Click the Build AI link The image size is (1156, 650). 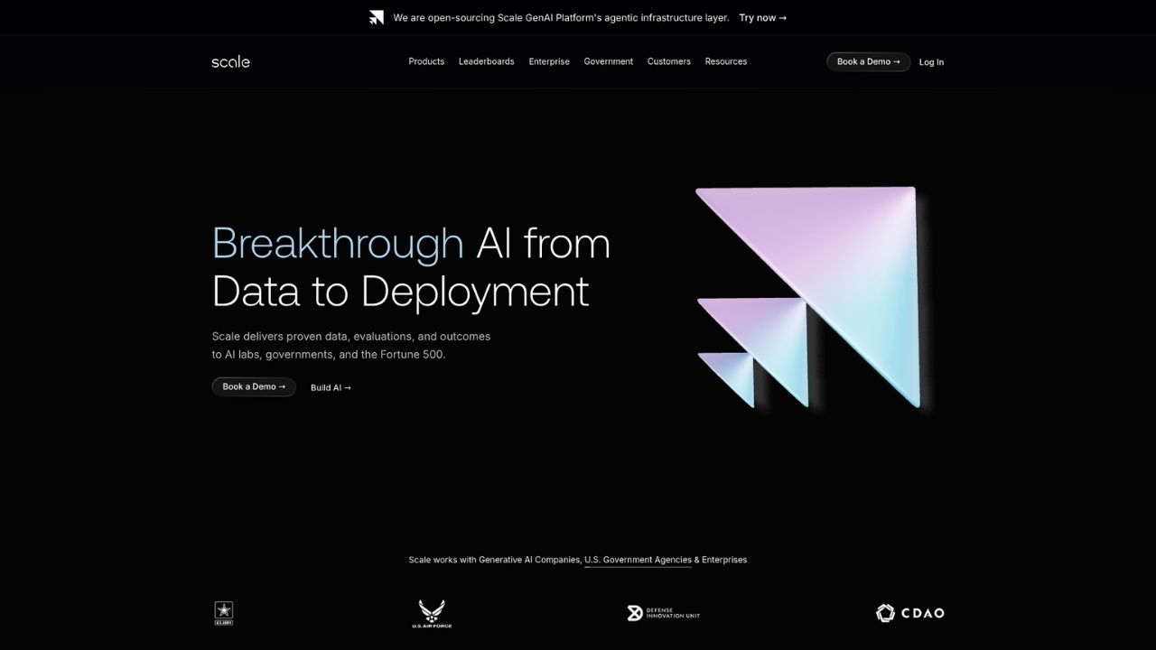(331, 387)
